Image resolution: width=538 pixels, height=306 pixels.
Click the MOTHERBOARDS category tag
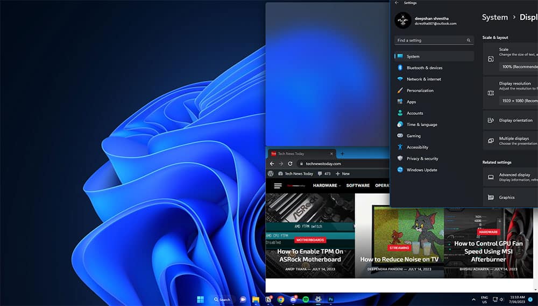point(310,240)
